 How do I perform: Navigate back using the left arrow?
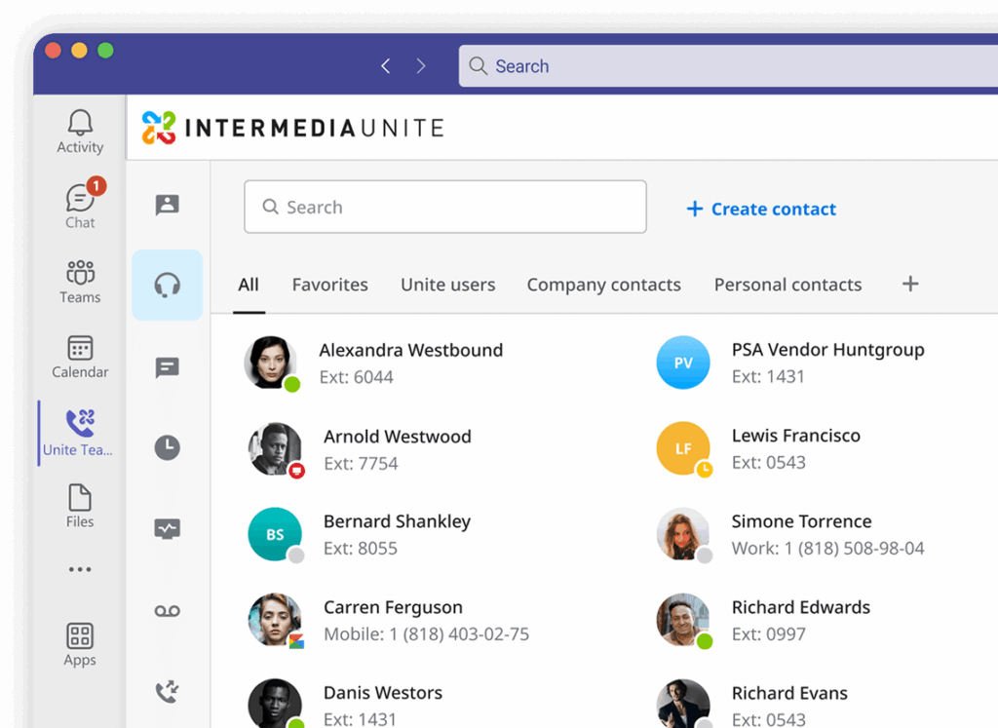(x=385, y=65)
